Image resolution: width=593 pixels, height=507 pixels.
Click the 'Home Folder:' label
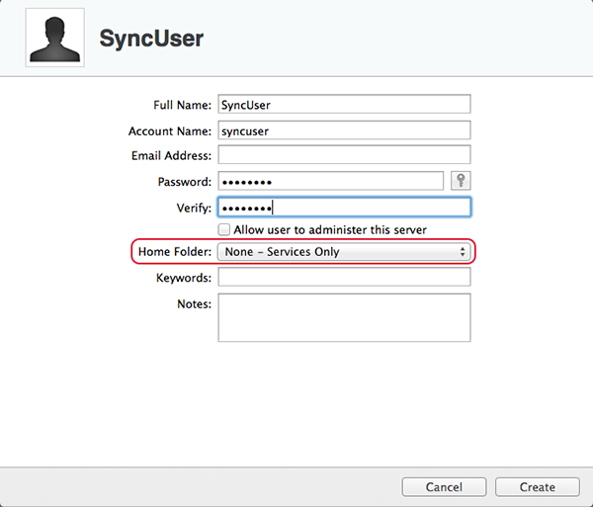(x=175, y=252)
